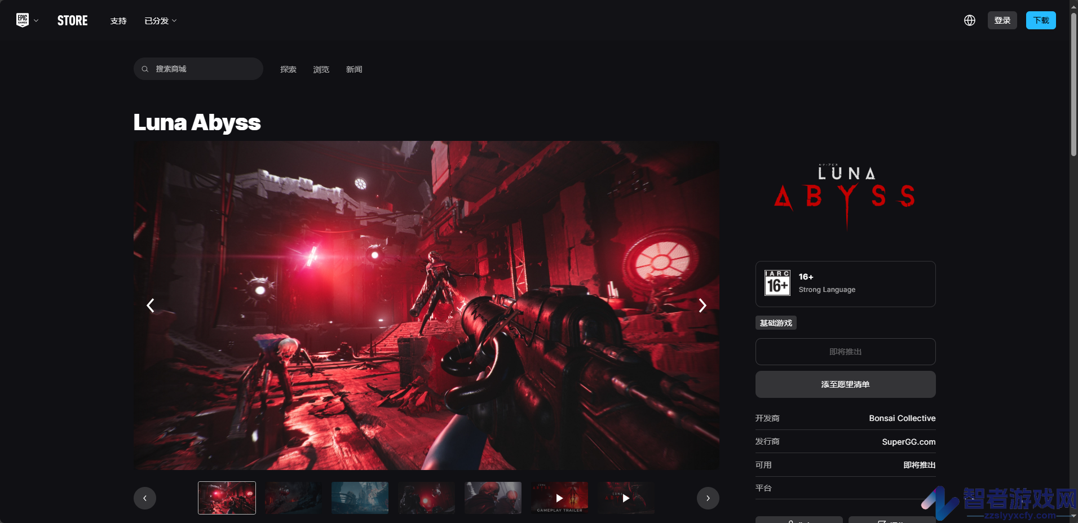
Task: Play the last Luna Abyss video thumbnail
Action: (626, 498)
